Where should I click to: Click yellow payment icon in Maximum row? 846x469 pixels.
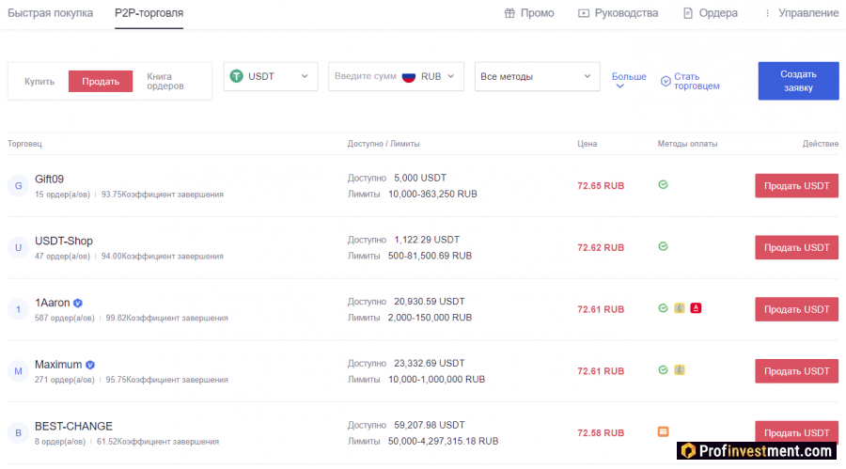click(680, 369)
